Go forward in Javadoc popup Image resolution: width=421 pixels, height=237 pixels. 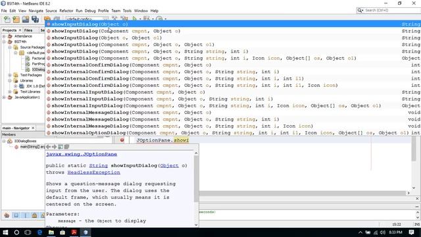54,147
